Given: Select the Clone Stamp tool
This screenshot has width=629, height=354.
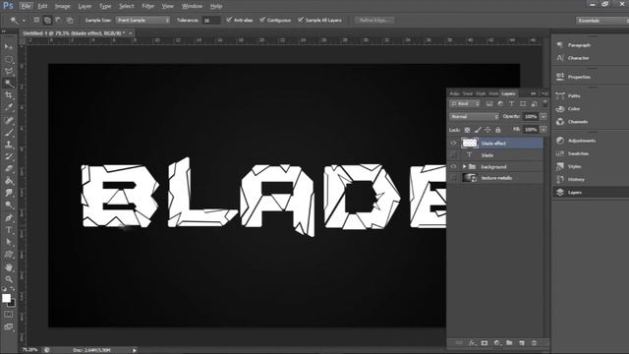Looking at the screenshot, I should pos(9,145).
